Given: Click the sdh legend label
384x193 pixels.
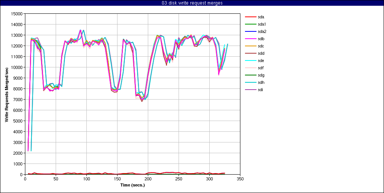Looking at the screenshot, I should click(x=261, y=83).
